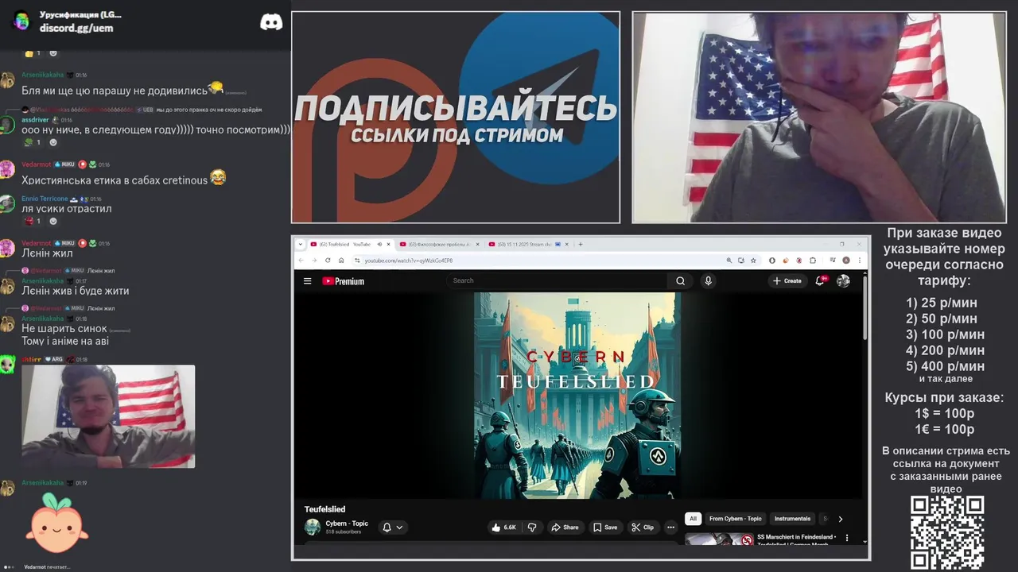The width and height of the screenshot is (1018, 572).
Task: Click the Share button
Action: (565, 527)
